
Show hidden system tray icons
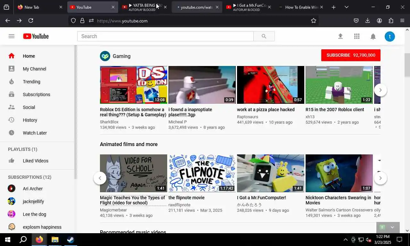point(346,240)
